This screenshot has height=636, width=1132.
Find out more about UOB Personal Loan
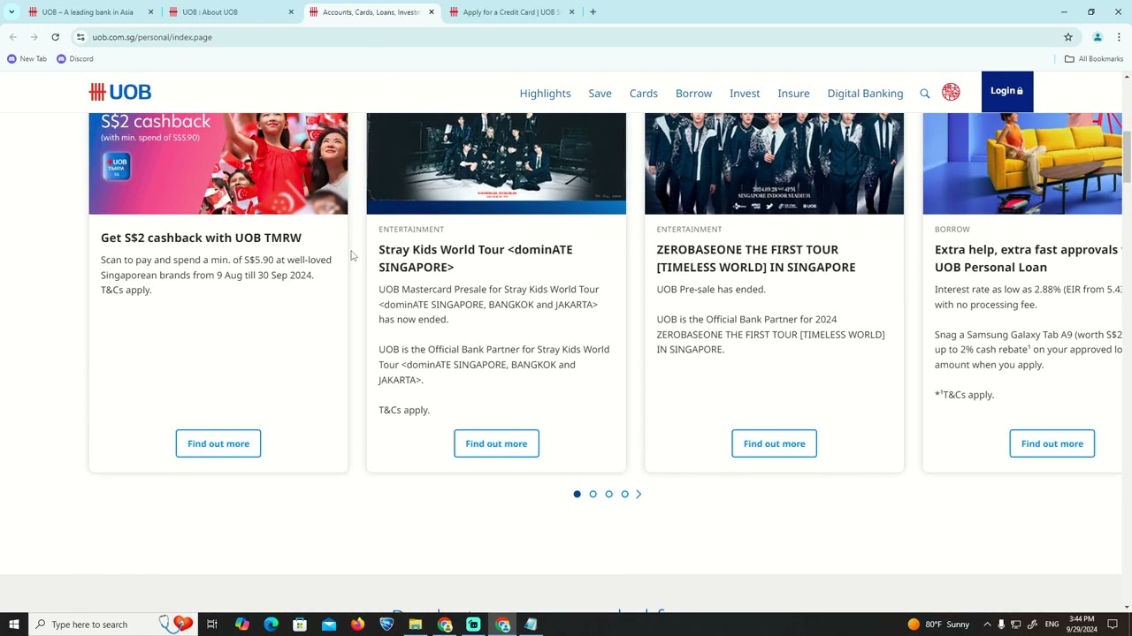coord(1052,443)
